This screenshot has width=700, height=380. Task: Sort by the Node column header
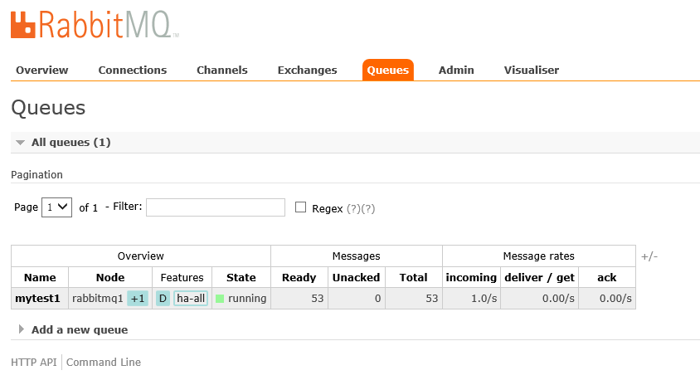click(110, 277)
